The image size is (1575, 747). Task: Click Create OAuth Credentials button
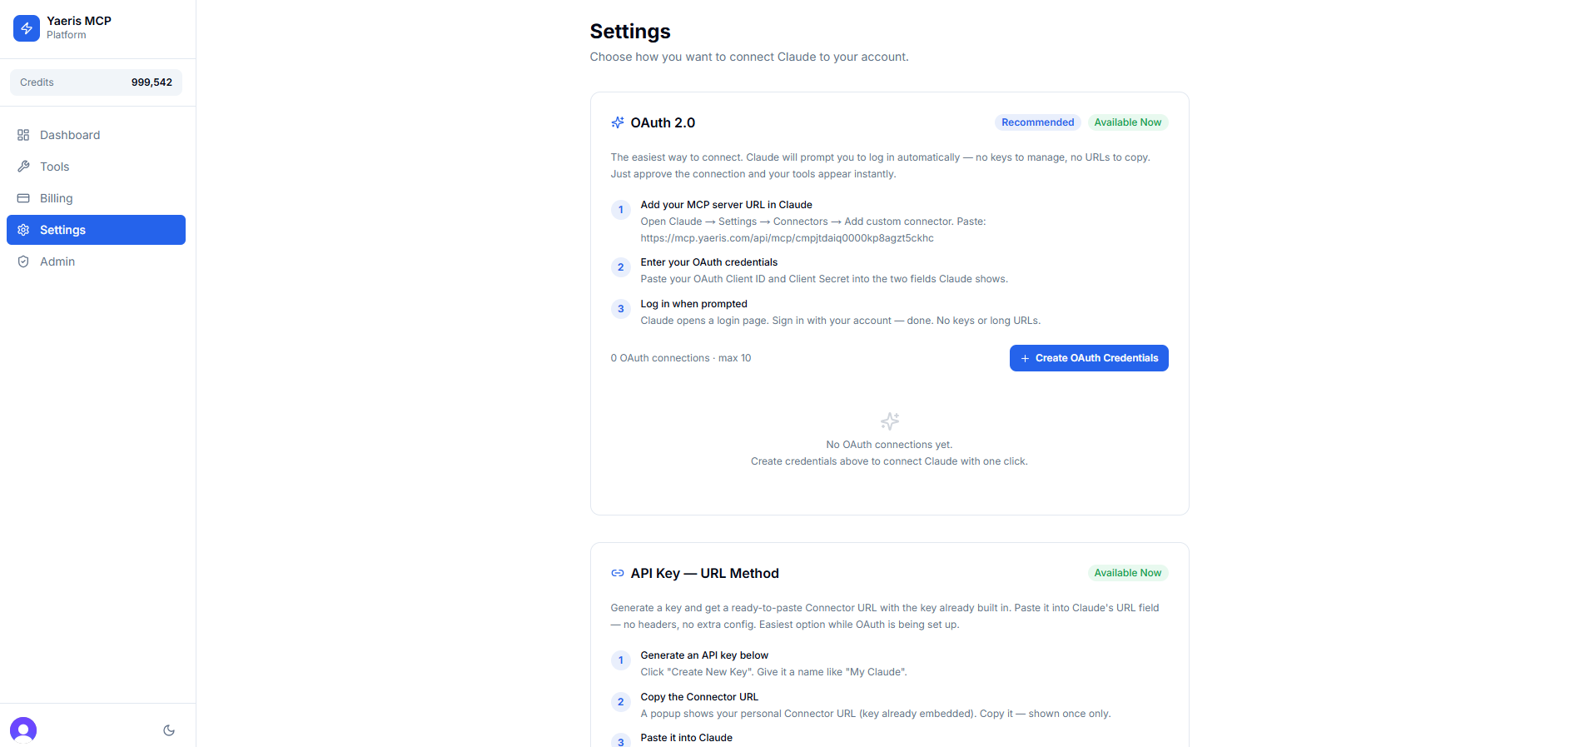click(x=1089, y=358)
